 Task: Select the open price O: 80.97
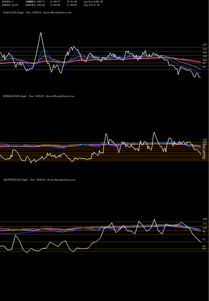55,2
